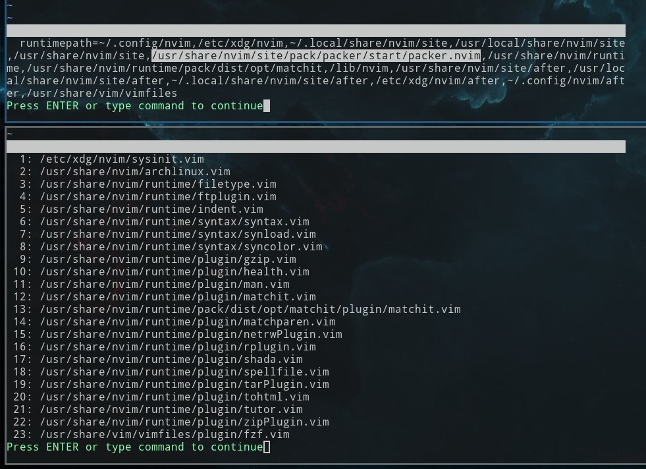Click line 13 pack/dist/opt/matchit/plugin/matchit.vim
The height and width of the screenshot is (469, 646).
[x=250, y=309]
